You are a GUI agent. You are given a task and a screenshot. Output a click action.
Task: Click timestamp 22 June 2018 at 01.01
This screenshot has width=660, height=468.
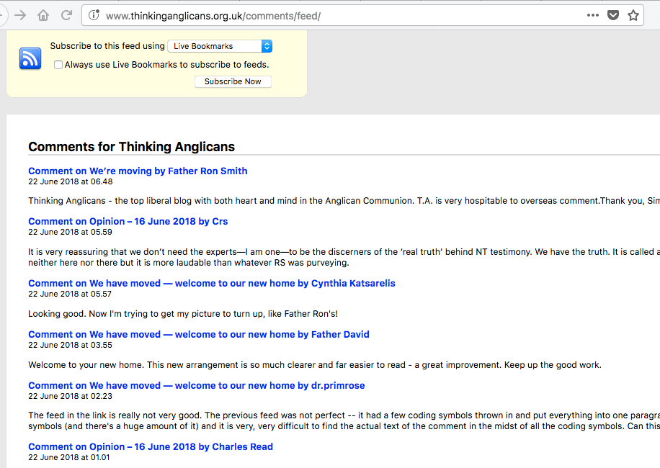[x=68, y=457]
